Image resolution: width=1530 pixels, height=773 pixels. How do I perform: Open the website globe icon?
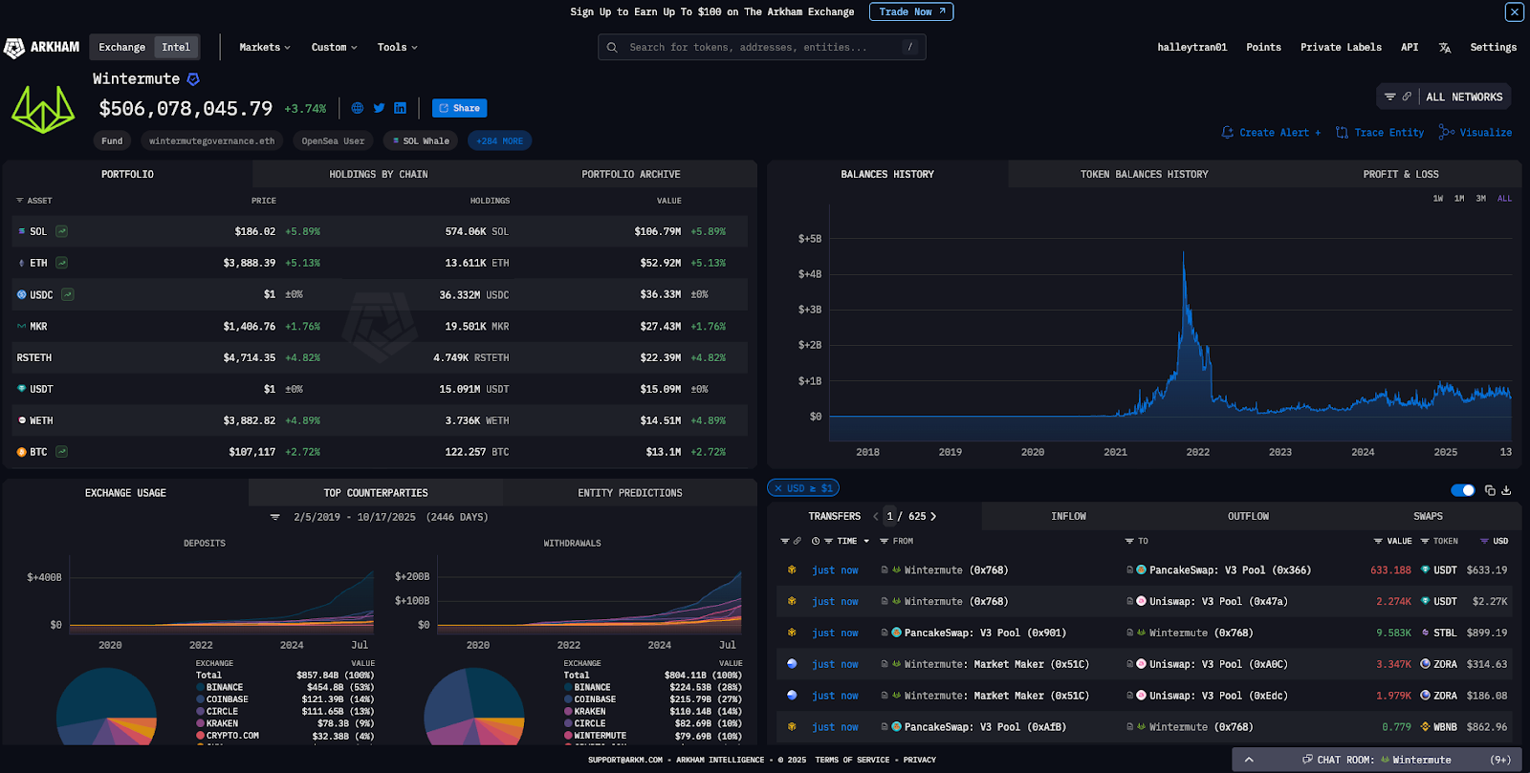pyautogui.click(x=358, y=108)
